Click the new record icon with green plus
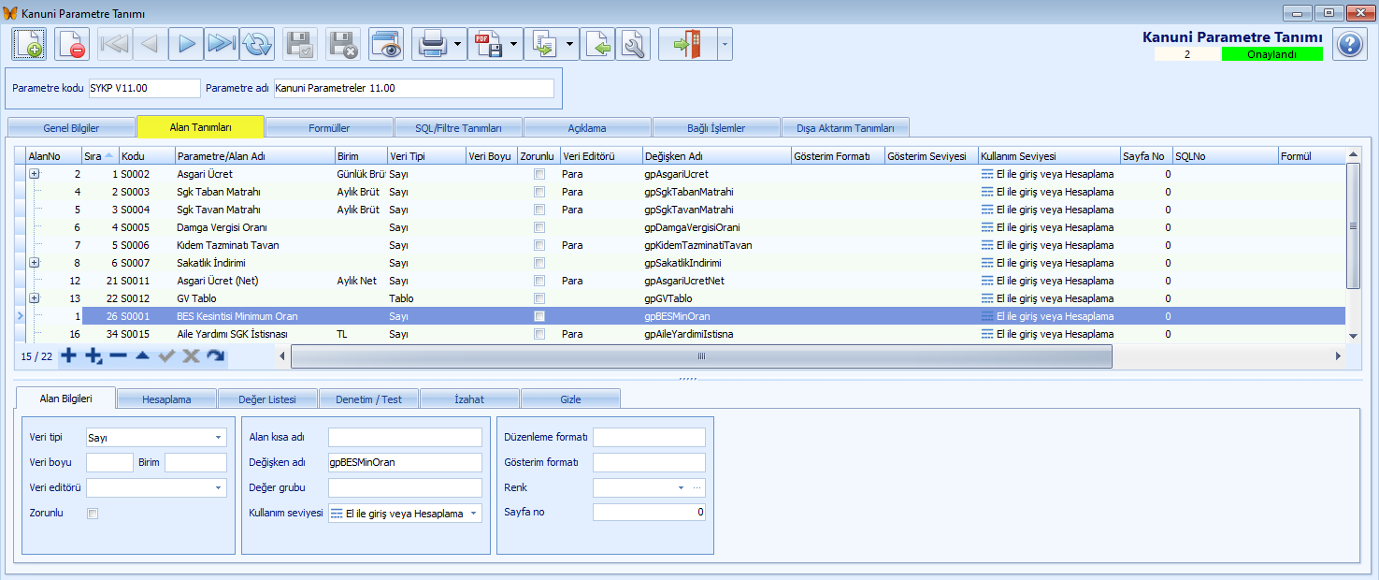Screen dimensions: 1379x580 28,44
